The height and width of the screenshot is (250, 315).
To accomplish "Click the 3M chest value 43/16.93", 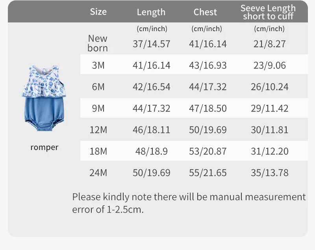I will (x=208, y=65).
